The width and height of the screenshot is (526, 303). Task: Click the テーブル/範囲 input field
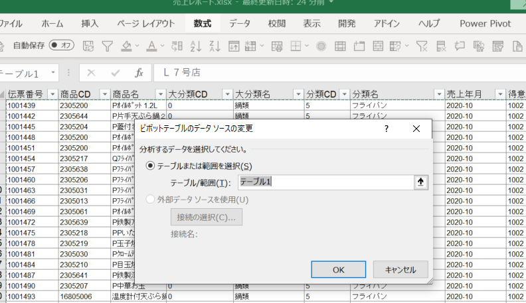point(325,182)
